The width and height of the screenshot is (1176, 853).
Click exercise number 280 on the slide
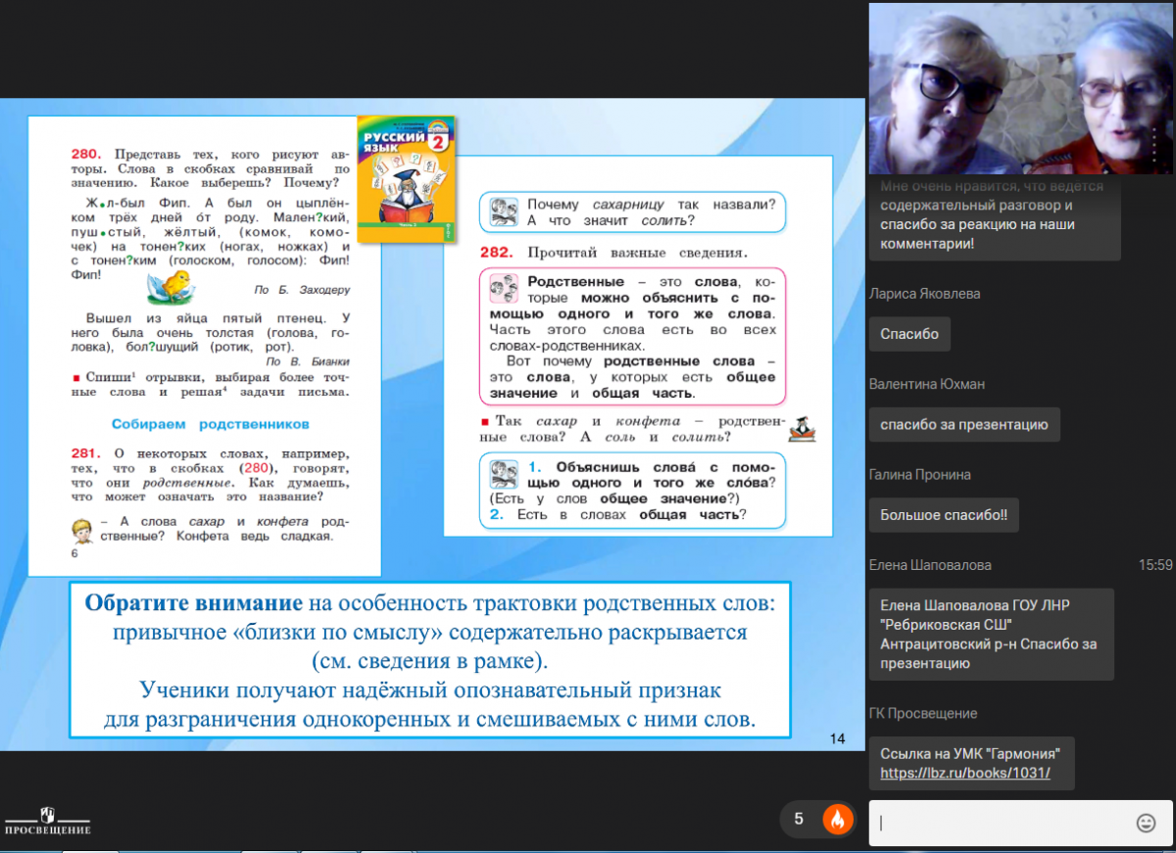[86, 155]
